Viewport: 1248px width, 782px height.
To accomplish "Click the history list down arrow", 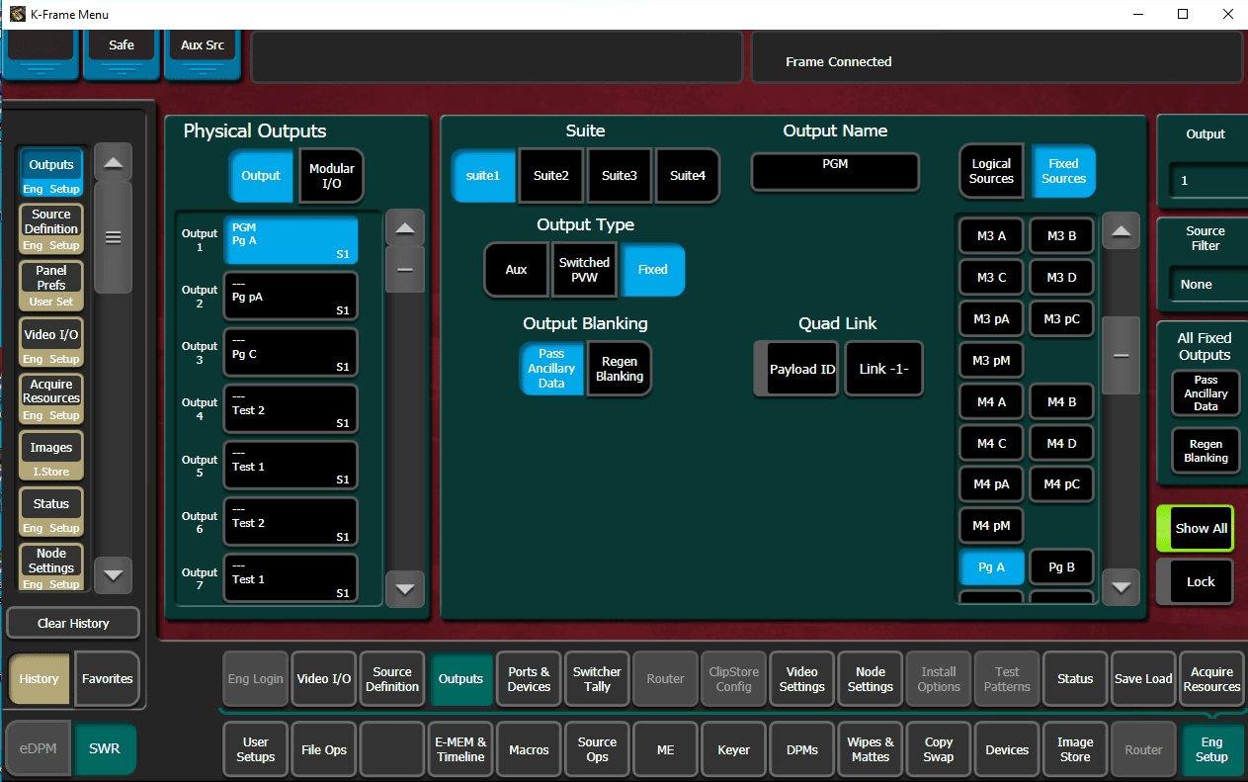I will 113,573.
